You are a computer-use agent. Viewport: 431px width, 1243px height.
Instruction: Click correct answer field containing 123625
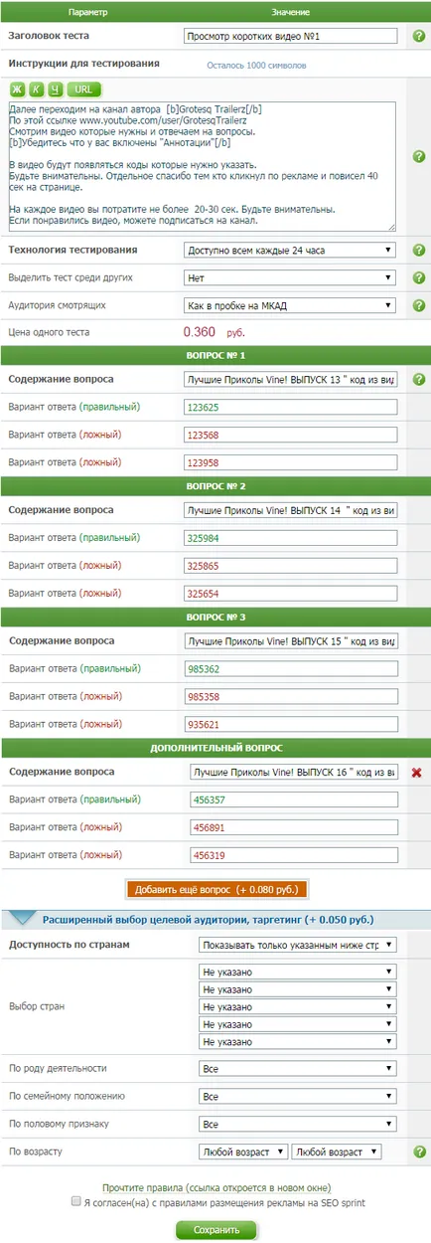(291, 407)
